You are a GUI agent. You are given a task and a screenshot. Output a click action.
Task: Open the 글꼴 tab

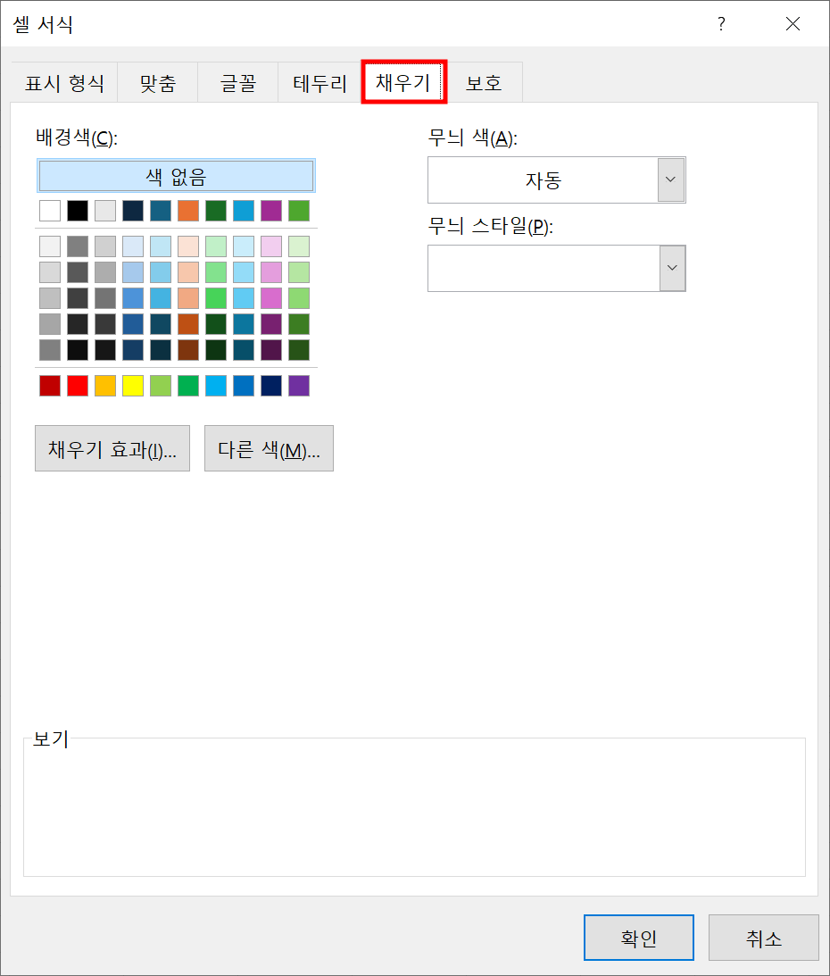[x=237, y=83]
